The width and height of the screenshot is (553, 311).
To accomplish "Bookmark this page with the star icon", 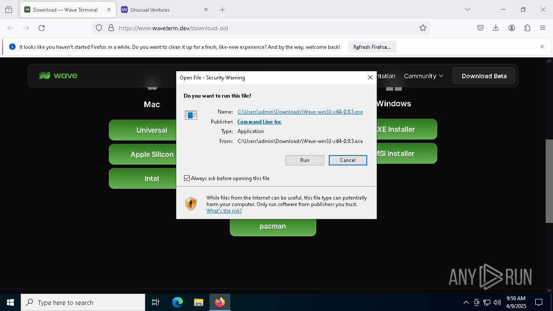I will pos(423,28).
